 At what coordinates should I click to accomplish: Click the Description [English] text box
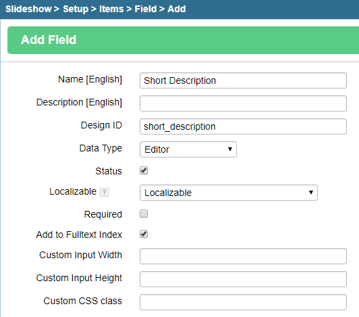[x=243, y=103]
